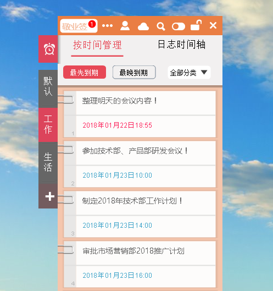Switch to the 工作 category tab
The height and width of the screenshot is (291, 273).
(x=48, y=125)
